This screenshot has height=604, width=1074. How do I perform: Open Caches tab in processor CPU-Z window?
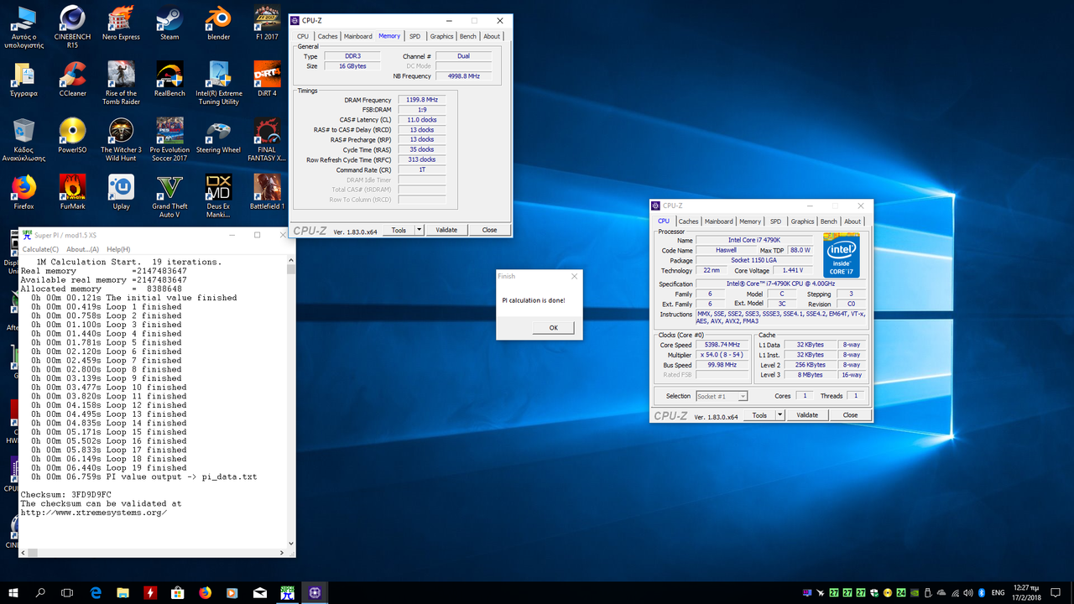click(x=688, y=221)
